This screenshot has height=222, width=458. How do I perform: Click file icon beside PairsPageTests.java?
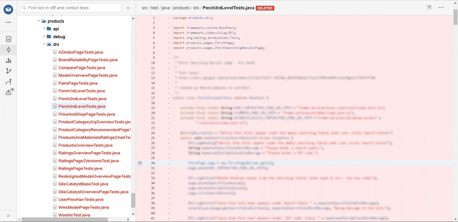tap(55, 83)
